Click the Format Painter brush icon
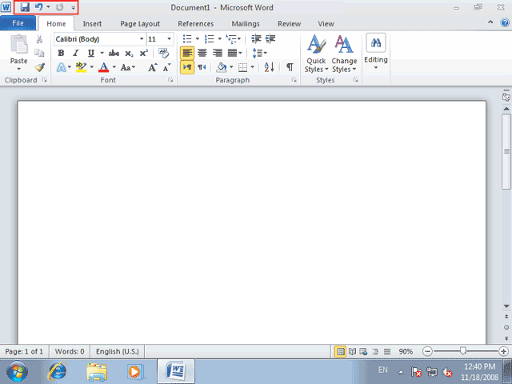The width and height of the screenshot is (512, 384). [x=39, y=67]
